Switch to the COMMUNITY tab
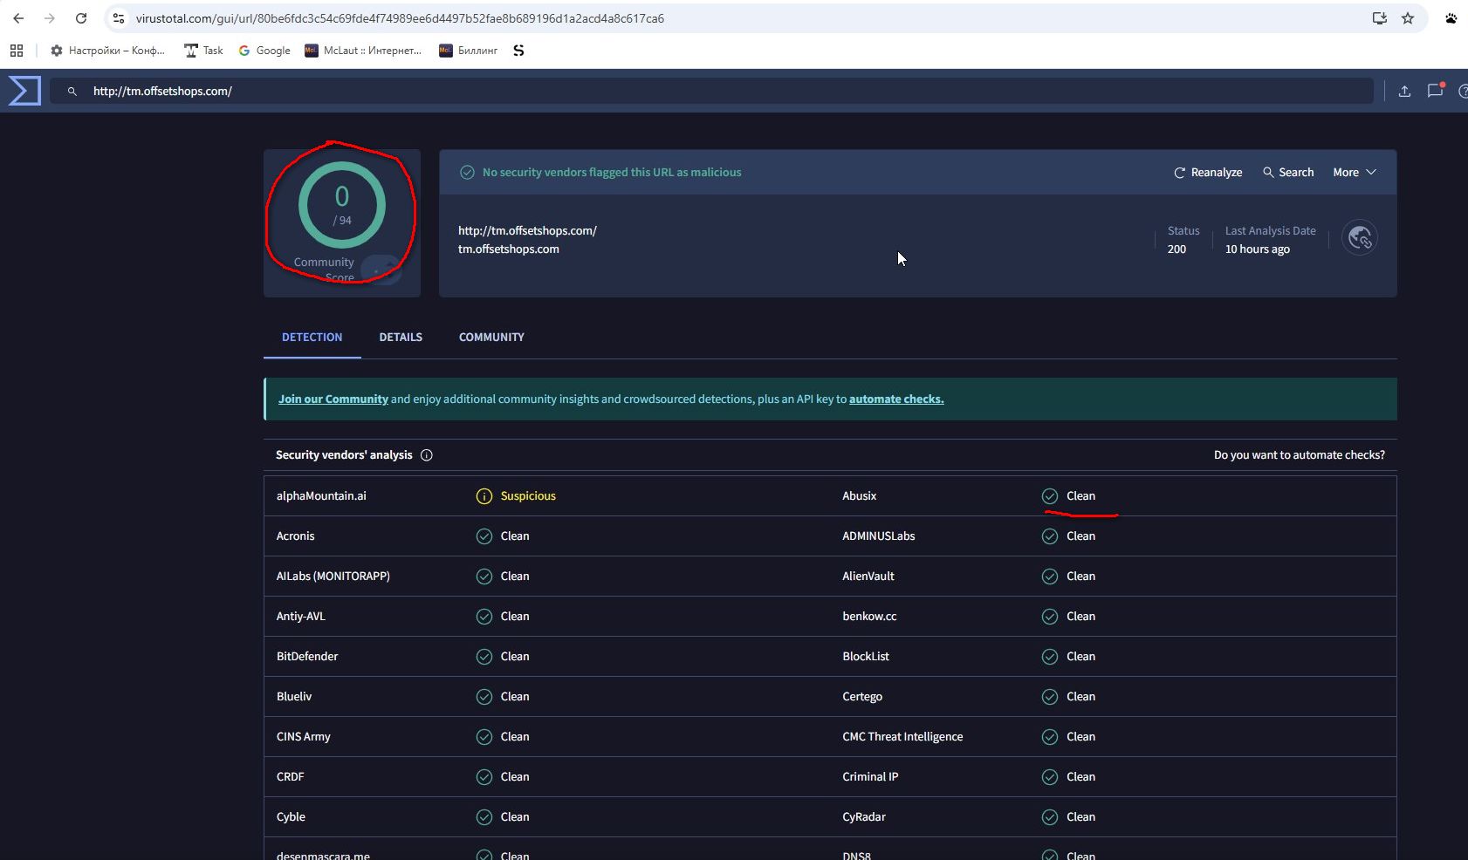The image size is (1468, 860). pos(491,338)
